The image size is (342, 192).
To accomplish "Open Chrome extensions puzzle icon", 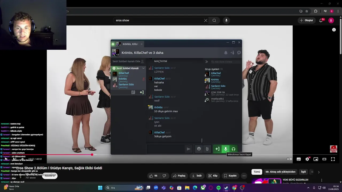I will 316,11.
